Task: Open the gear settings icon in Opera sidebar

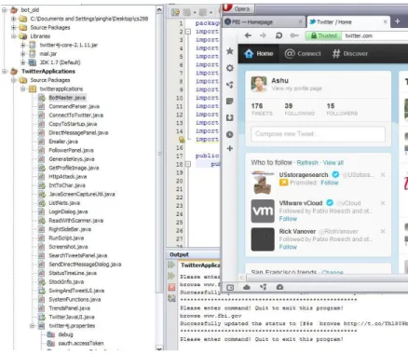Action: tap(230, 68)
